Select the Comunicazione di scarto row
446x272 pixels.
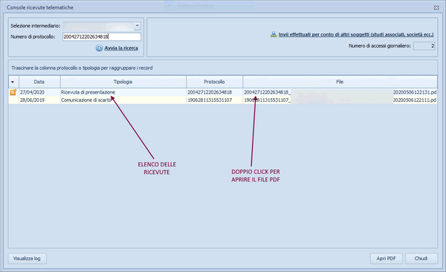pos(223,100)
